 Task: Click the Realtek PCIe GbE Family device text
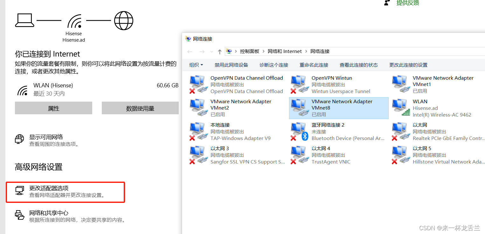449,138
